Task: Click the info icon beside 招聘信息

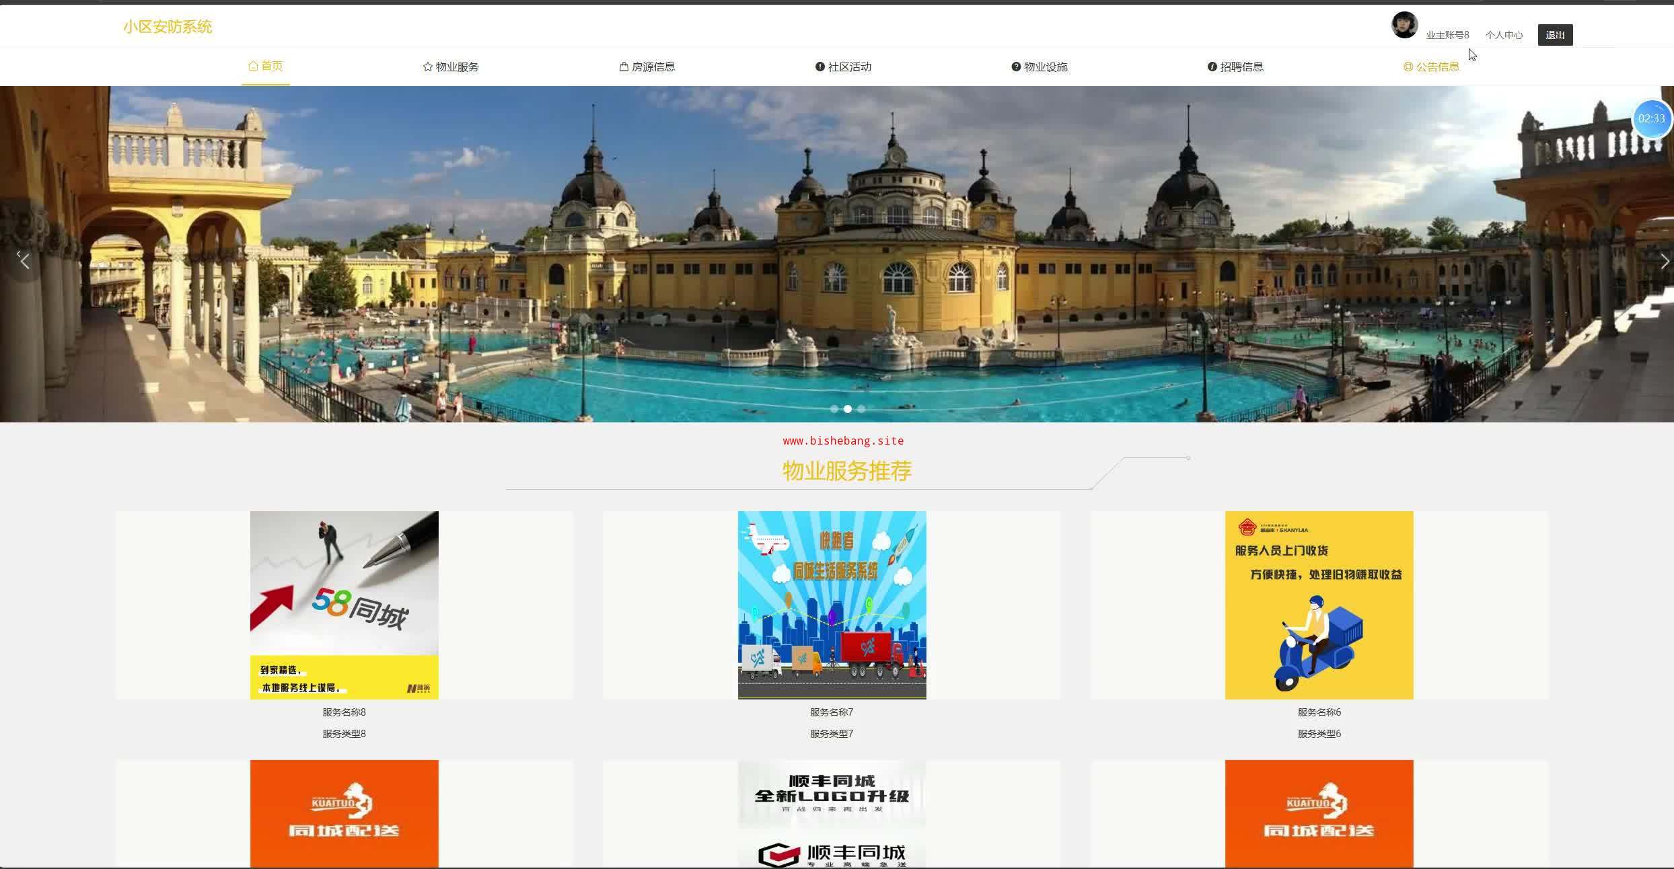Action: [x=1212, y=67]
